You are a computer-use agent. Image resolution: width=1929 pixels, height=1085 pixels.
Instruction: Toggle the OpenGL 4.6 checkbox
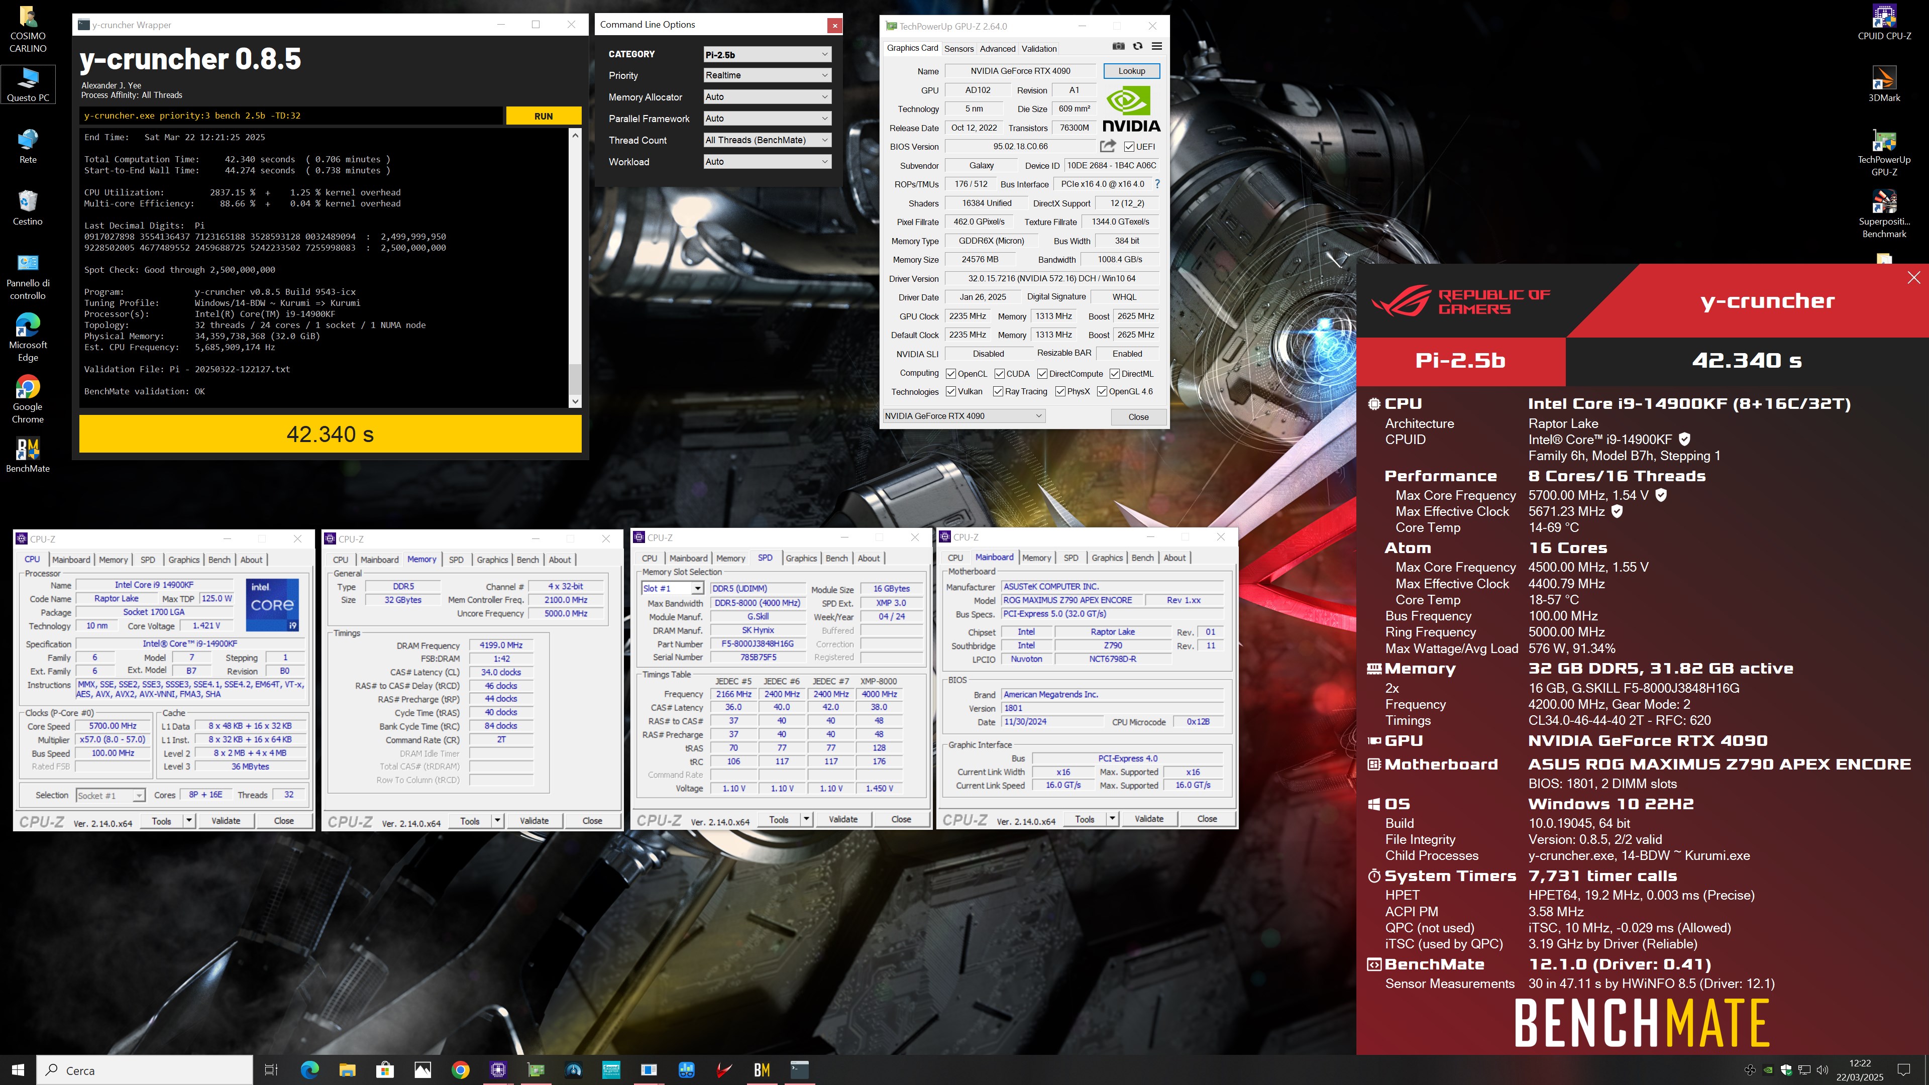[1102, 392]
